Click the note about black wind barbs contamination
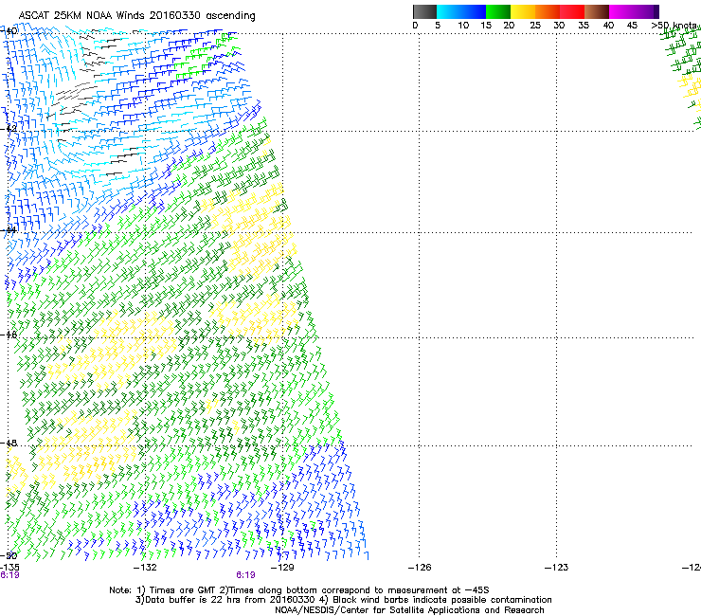The width and height of the screenshot is (701, 616). tap(437, 600)
